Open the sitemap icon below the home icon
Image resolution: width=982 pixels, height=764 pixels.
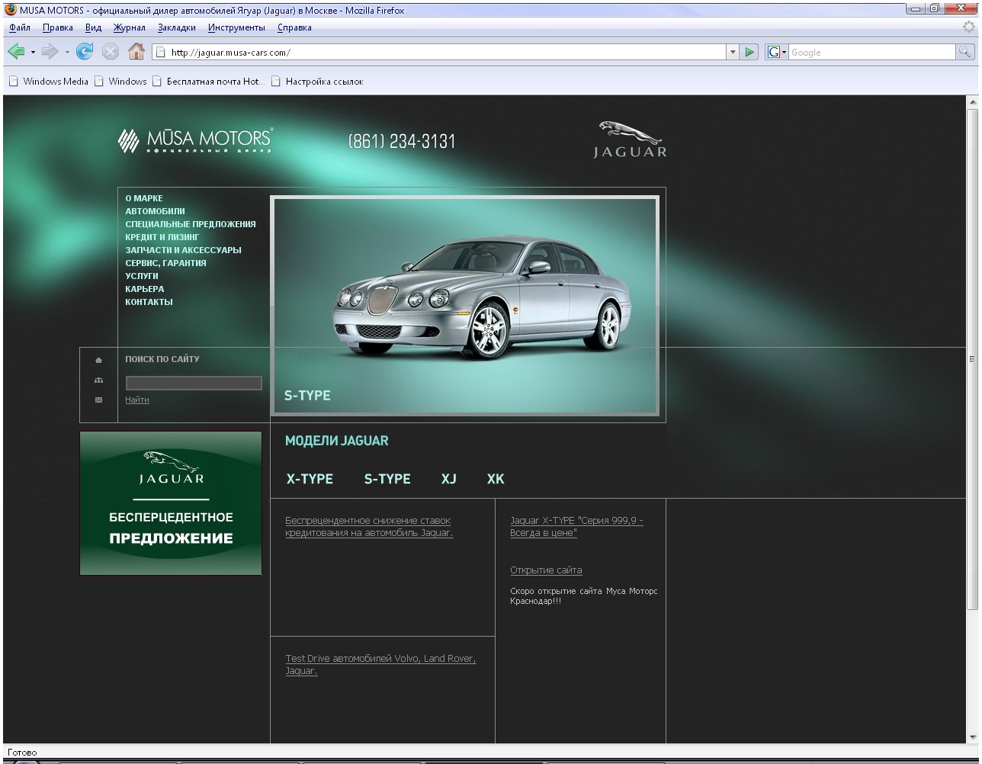[x=98, y=379]
